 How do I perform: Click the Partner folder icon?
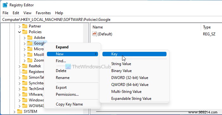click(x=25, y=26)
